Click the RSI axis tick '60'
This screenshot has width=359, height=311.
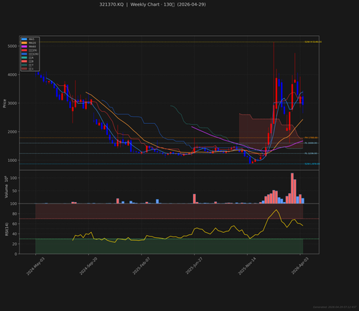tap(14, 224)
